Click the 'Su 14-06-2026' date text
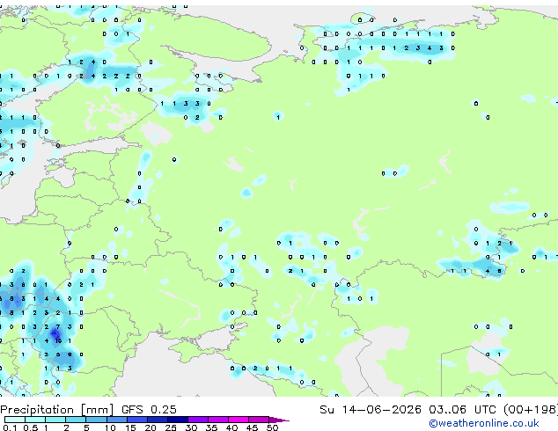 point(371,410)
